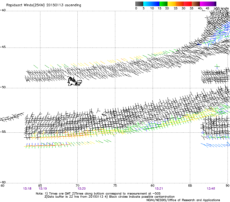Click the '25' label under the color legend
Image resolution: width=230 pixels, height=202 pixels.
(176, 8)
